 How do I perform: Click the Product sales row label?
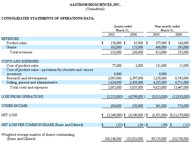click(x=16, y=43)
